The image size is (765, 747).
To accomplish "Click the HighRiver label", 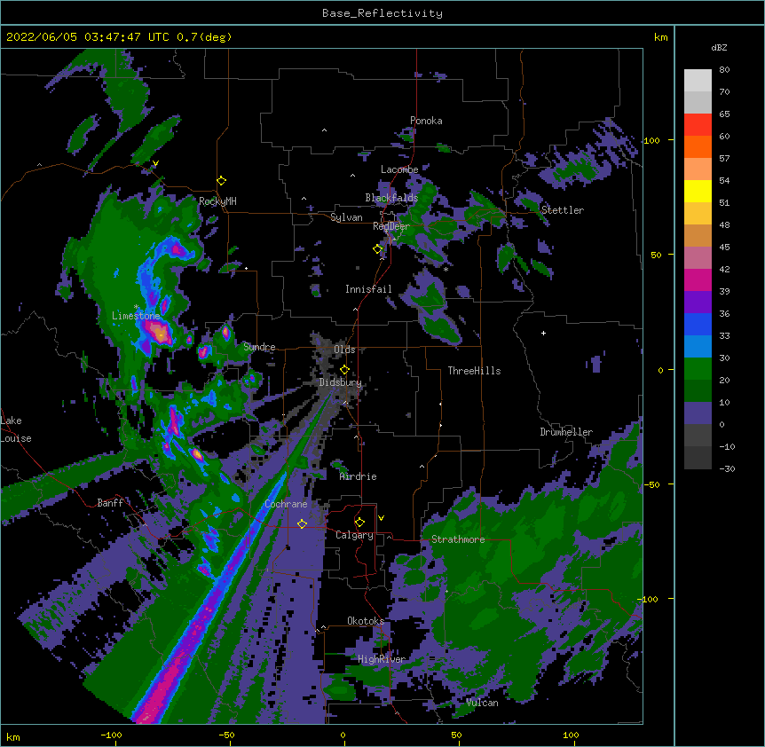I will 382,659.
